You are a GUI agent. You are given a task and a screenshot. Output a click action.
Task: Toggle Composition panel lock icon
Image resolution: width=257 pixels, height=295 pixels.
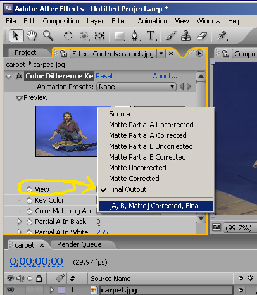[x=226, y=54]
